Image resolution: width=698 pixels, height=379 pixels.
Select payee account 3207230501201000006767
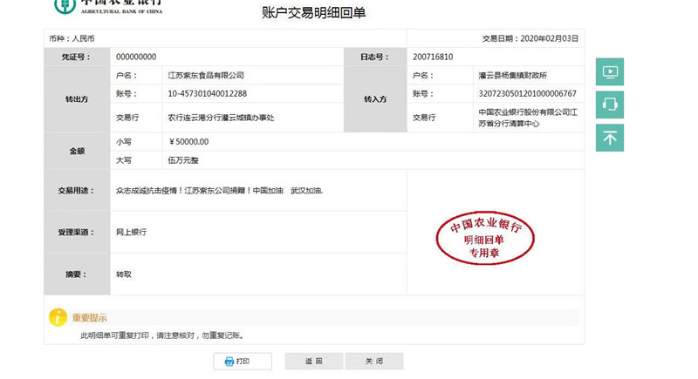(528, 94)
